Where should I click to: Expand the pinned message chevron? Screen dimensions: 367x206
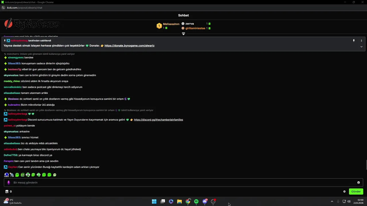(361, 47)
